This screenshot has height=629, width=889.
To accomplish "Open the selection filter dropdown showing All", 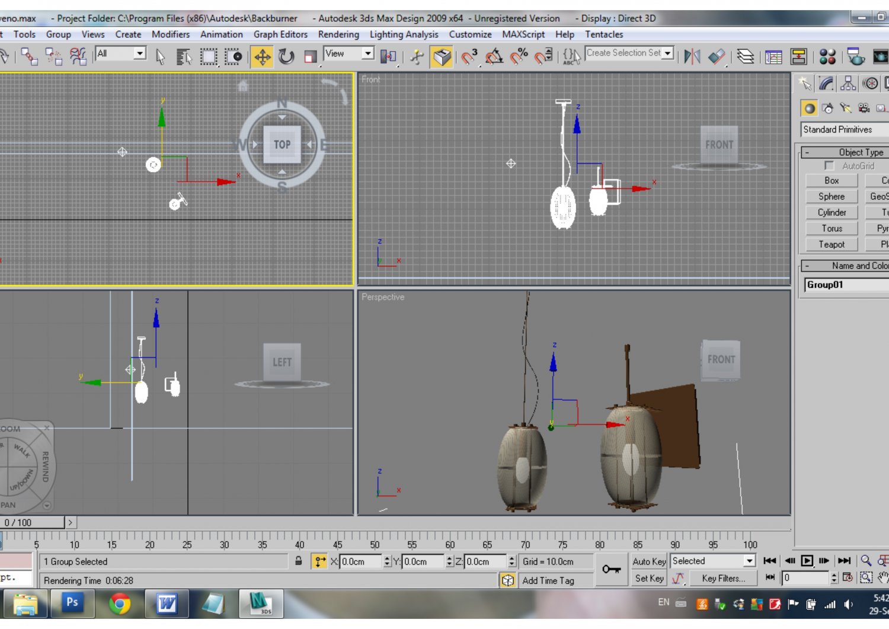I will [121, 53].
